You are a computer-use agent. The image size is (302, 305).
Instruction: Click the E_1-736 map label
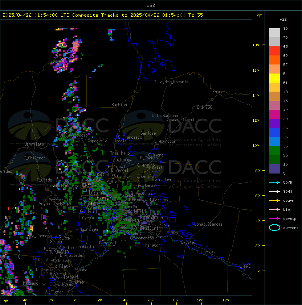tap(204, 107)
